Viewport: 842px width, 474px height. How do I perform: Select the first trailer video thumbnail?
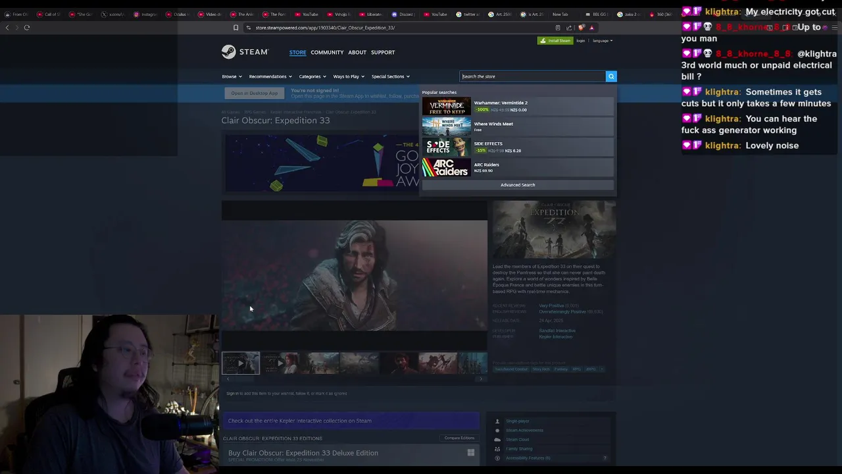pyautogui.click(x=241, y=363)
